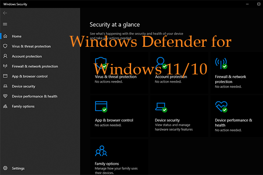Screen dimensions: 263x175
Task: Go to Account protection in sidebar
Action: coord(27,56)
